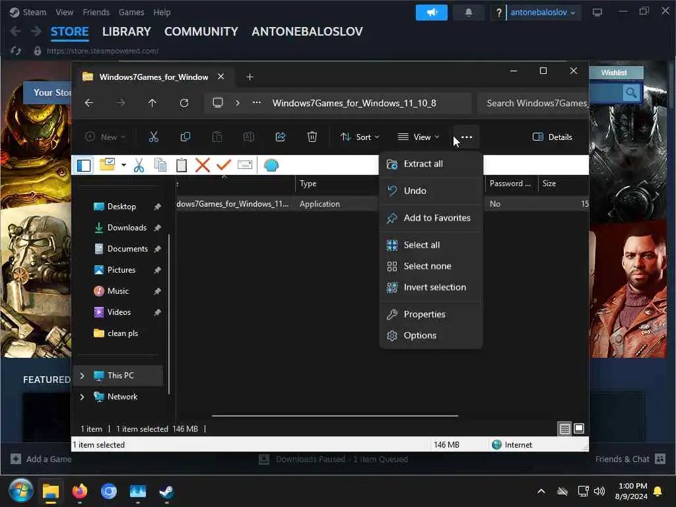Open the clean pls folder in sidebar

click(x=122, y=333)
